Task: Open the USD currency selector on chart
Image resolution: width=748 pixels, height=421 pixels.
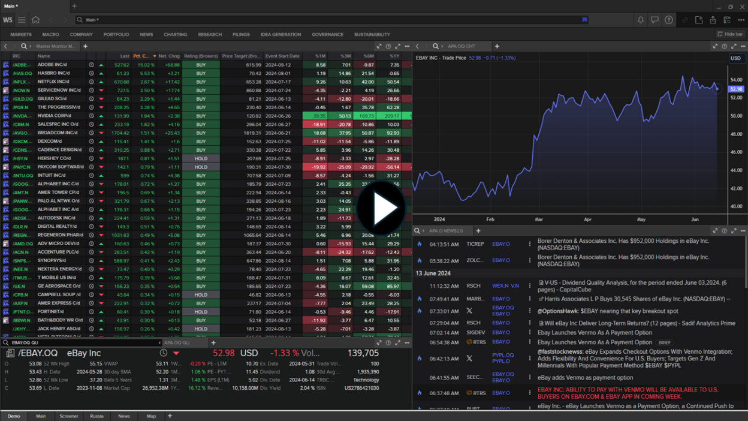Action: (735, 58)
